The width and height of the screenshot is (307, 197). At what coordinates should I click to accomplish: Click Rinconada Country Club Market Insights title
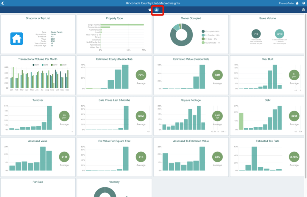tap(153, 3)
